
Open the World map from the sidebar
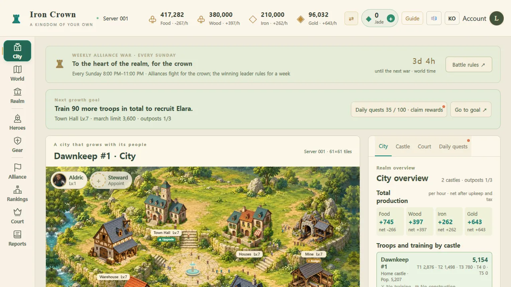[x=17, y=73]
